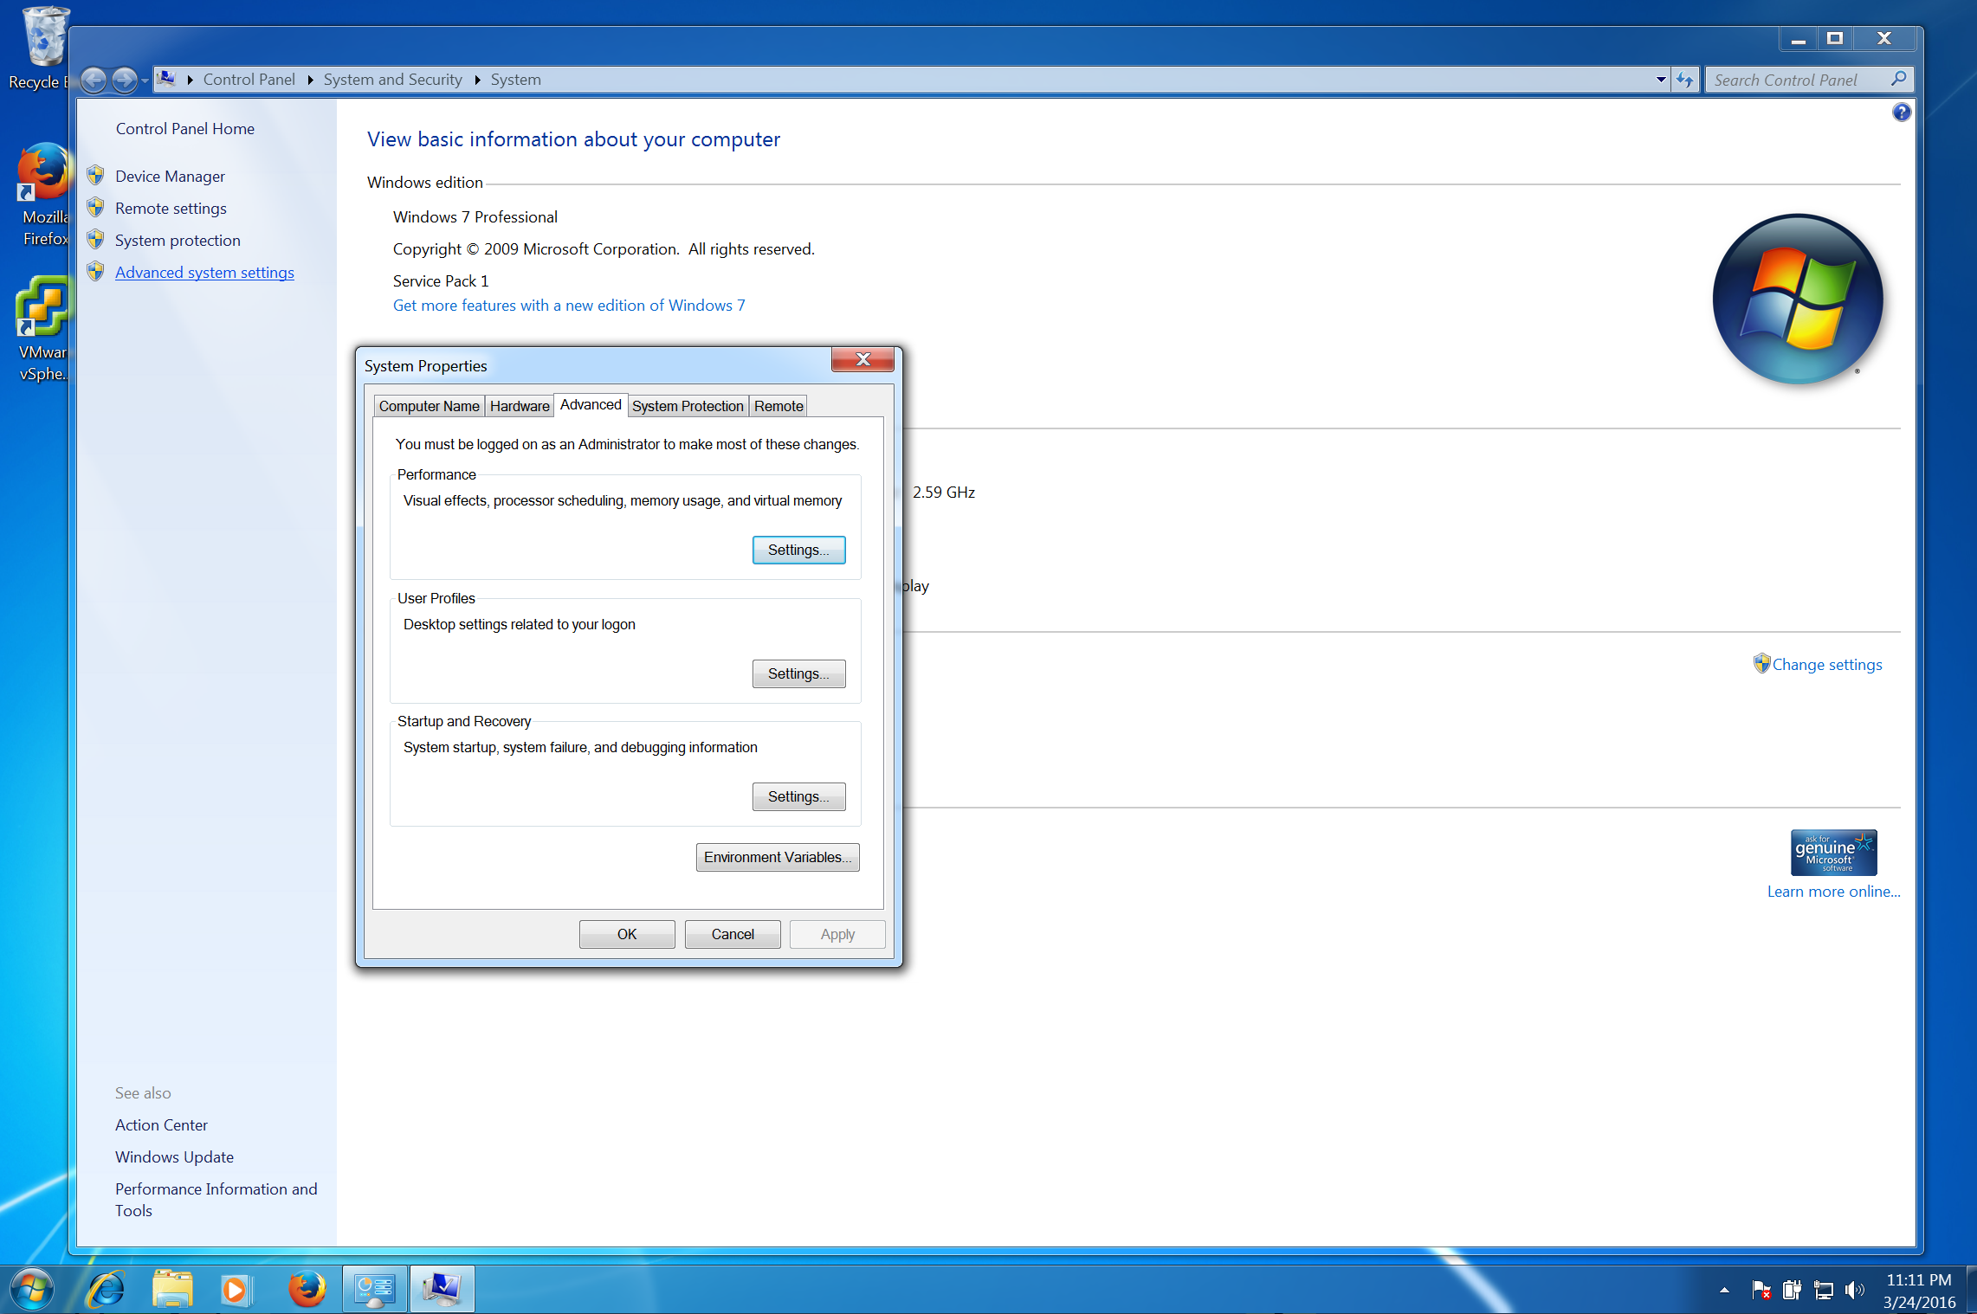Click Get more features with Windows 7 link
1977x1314 pixels.
tap(569, 305)
